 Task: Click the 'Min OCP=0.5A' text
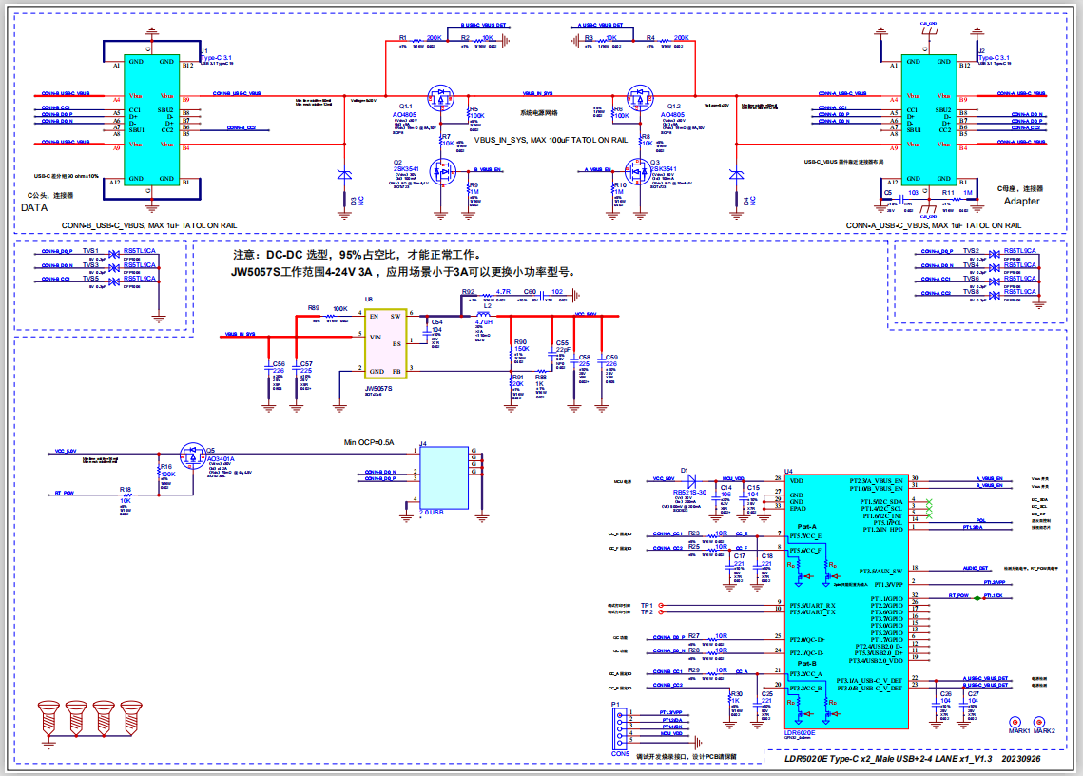click(x=369, y=442)
